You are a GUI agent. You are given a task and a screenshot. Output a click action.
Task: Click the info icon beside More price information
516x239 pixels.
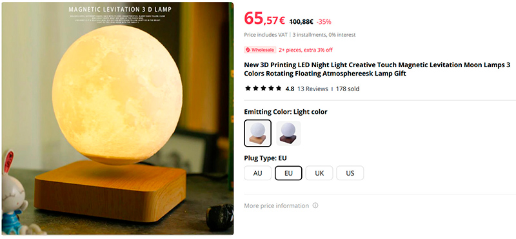click(315, 205)
